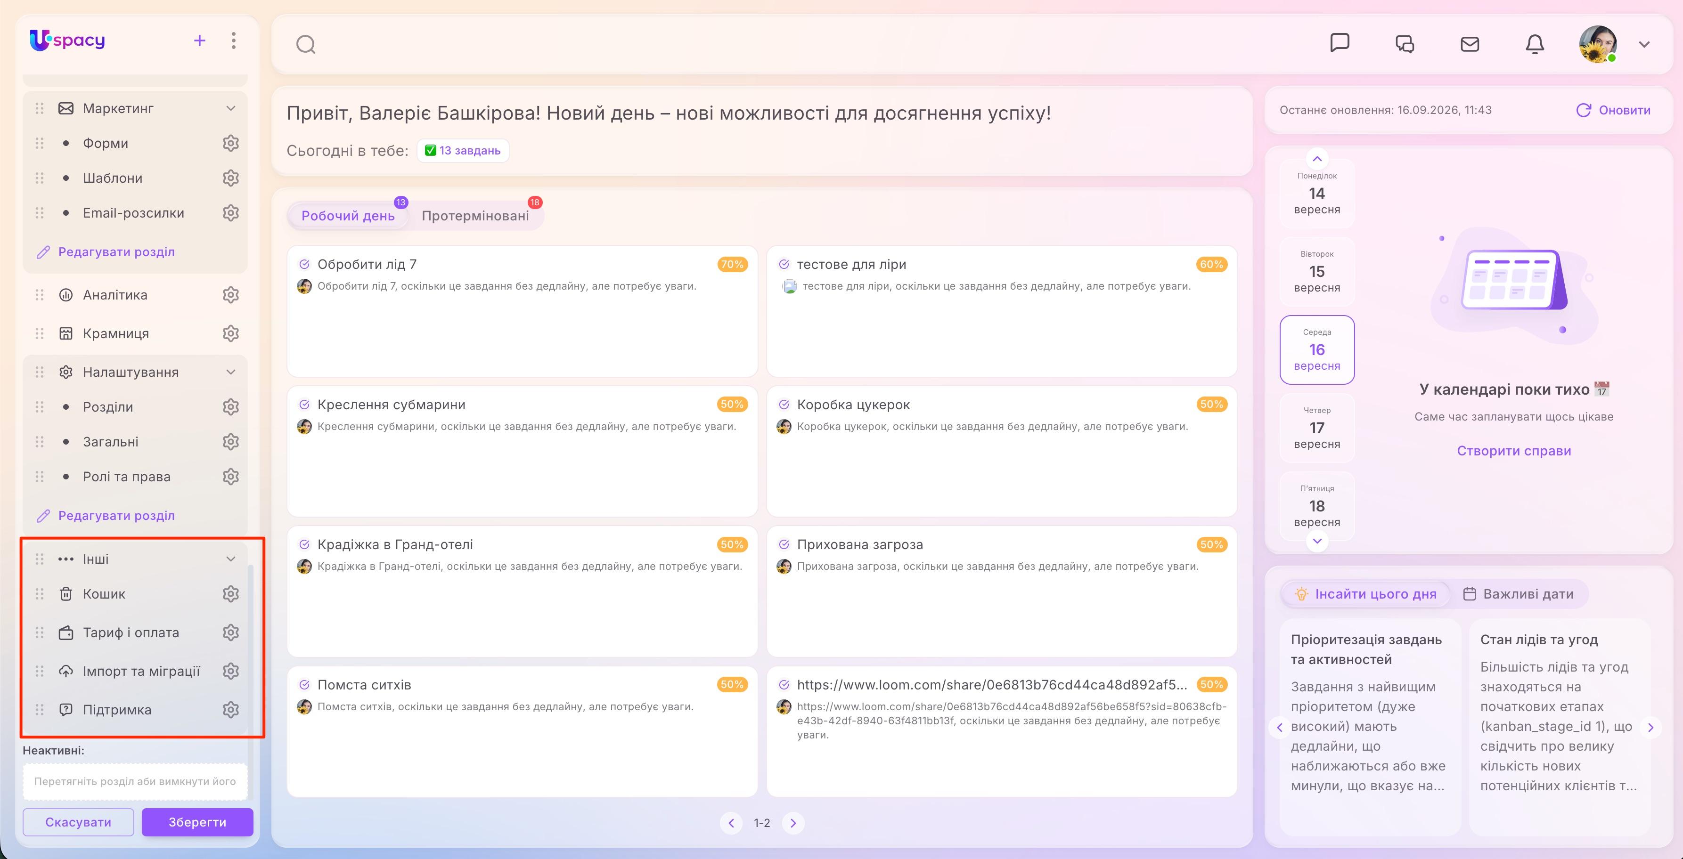The height and width of the screenshot is (859, 1683).
Task: Check off the Помста ситхів task
Action: (x=304, y=685)
